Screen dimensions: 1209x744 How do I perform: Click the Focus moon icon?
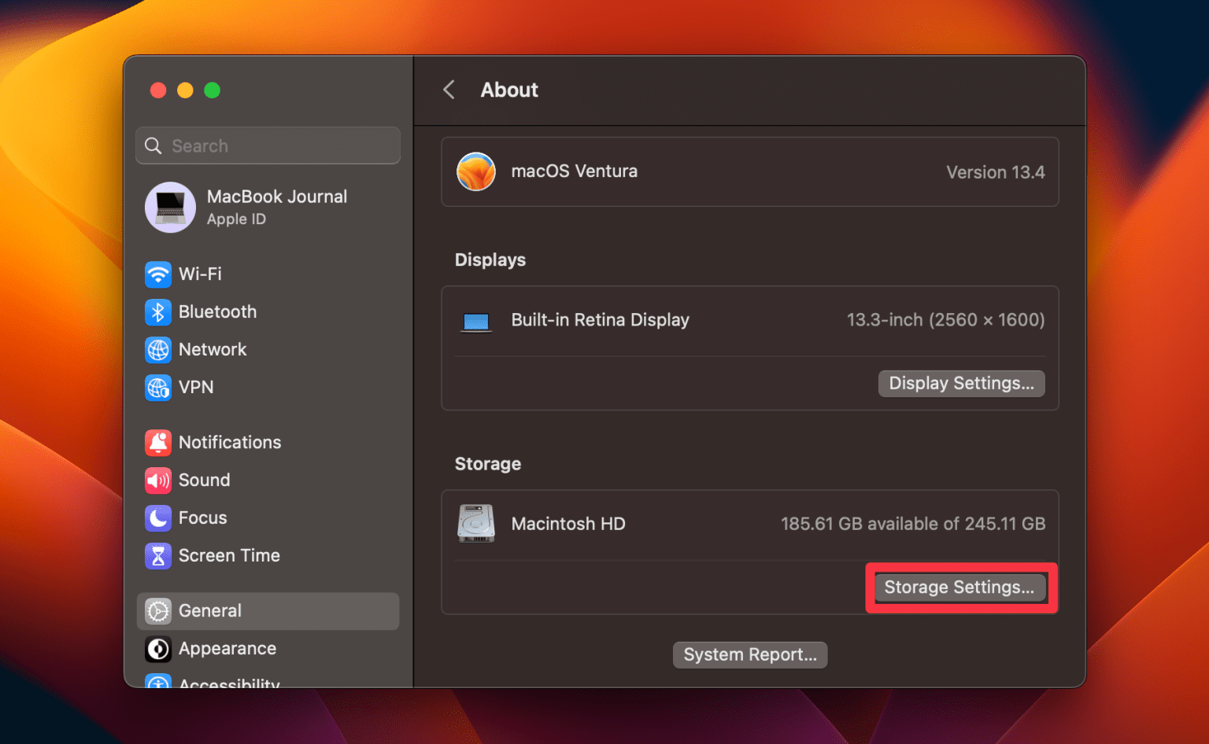point(158,517)
